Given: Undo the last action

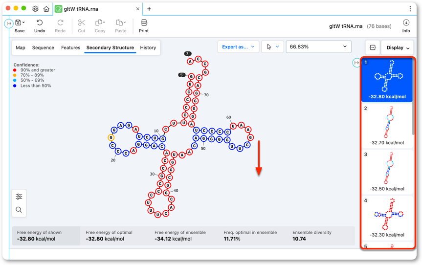Looking at the screenshot, I should [x=40, y=26].
